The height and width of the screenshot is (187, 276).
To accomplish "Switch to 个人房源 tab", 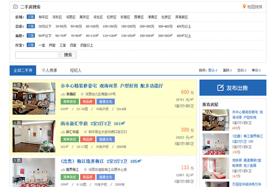I will [x=49, y=70].
